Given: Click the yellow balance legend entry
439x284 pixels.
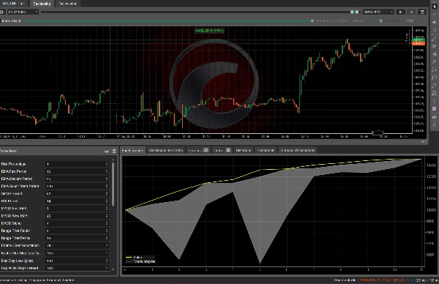Looking at the screenshot, I should [x=135, y=257].
